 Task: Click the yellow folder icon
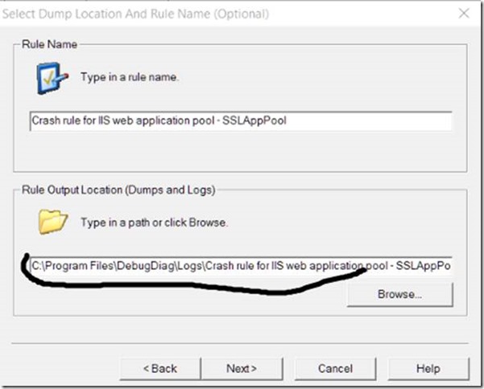53,221
